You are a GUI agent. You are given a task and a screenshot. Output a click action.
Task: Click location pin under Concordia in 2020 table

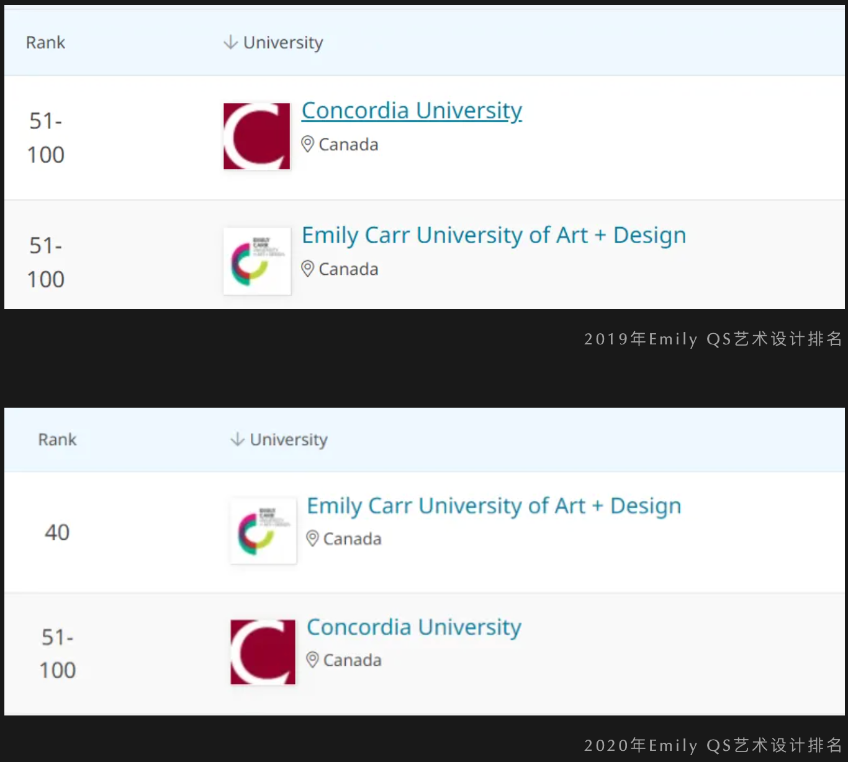coord(312,660)
